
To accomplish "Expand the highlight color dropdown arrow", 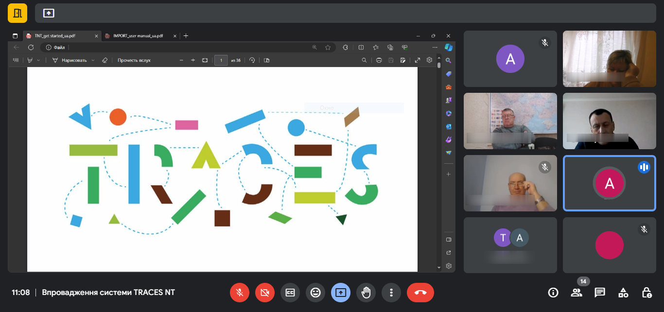I will [x=39, y=60].
